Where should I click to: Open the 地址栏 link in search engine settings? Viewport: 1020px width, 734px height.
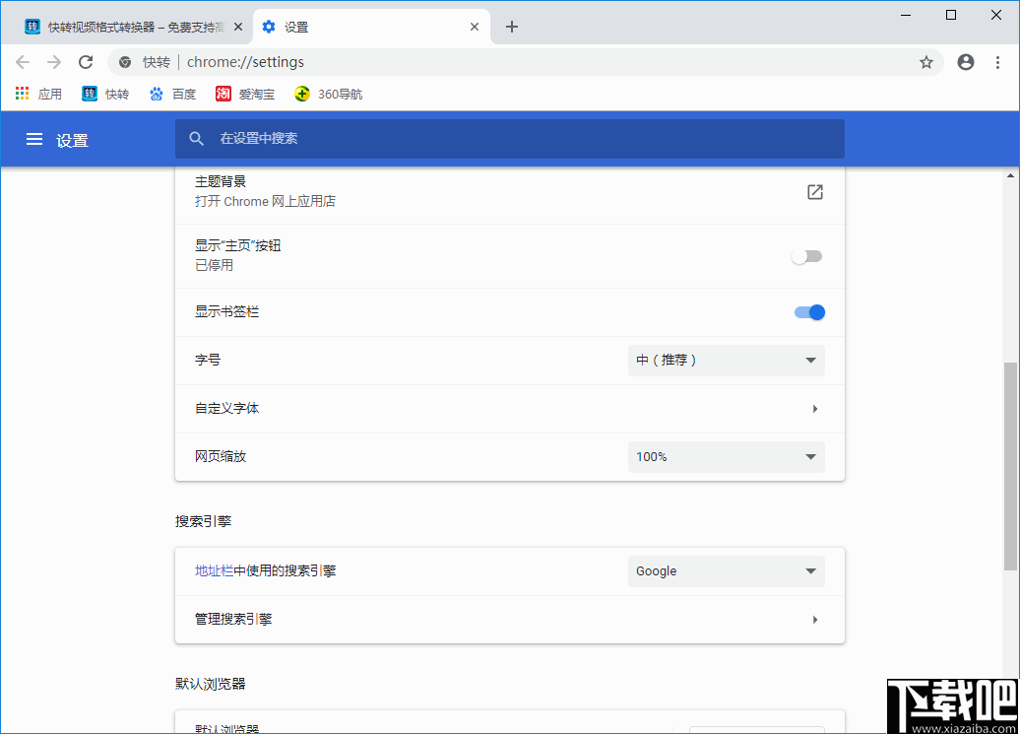tap(208, 570)
